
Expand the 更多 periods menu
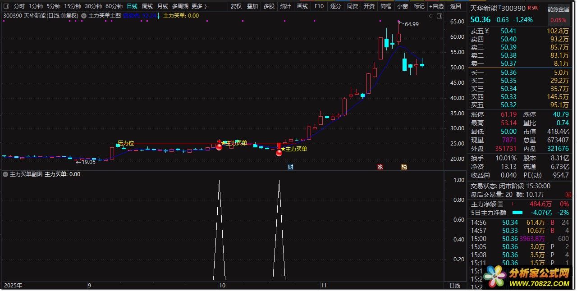(x=198, y=6)
